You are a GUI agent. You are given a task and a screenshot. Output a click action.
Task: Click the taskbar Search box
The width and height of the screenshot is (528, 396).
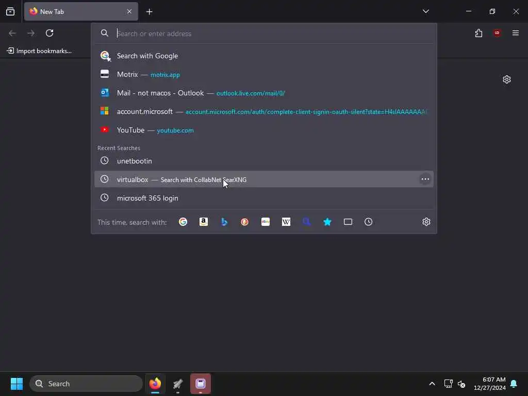86,384
